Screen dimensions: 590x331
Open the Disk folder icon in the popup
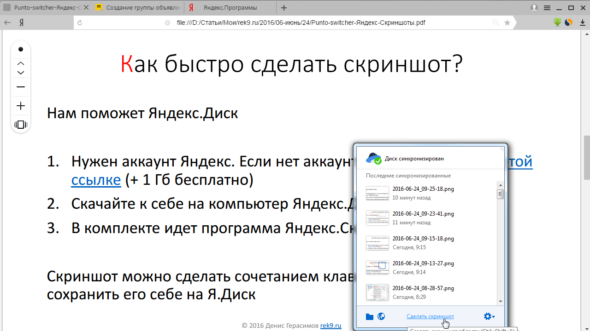click(x=370, y=317)
